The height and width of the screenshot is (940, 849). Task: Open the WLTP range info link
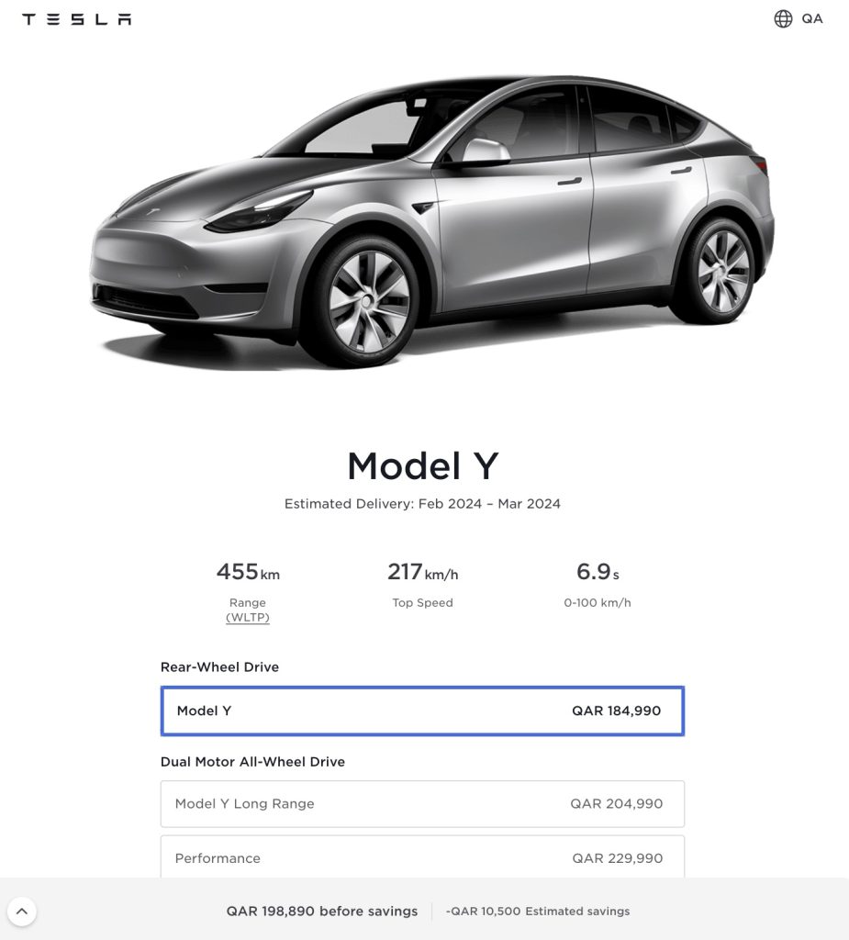click(248, 618)
